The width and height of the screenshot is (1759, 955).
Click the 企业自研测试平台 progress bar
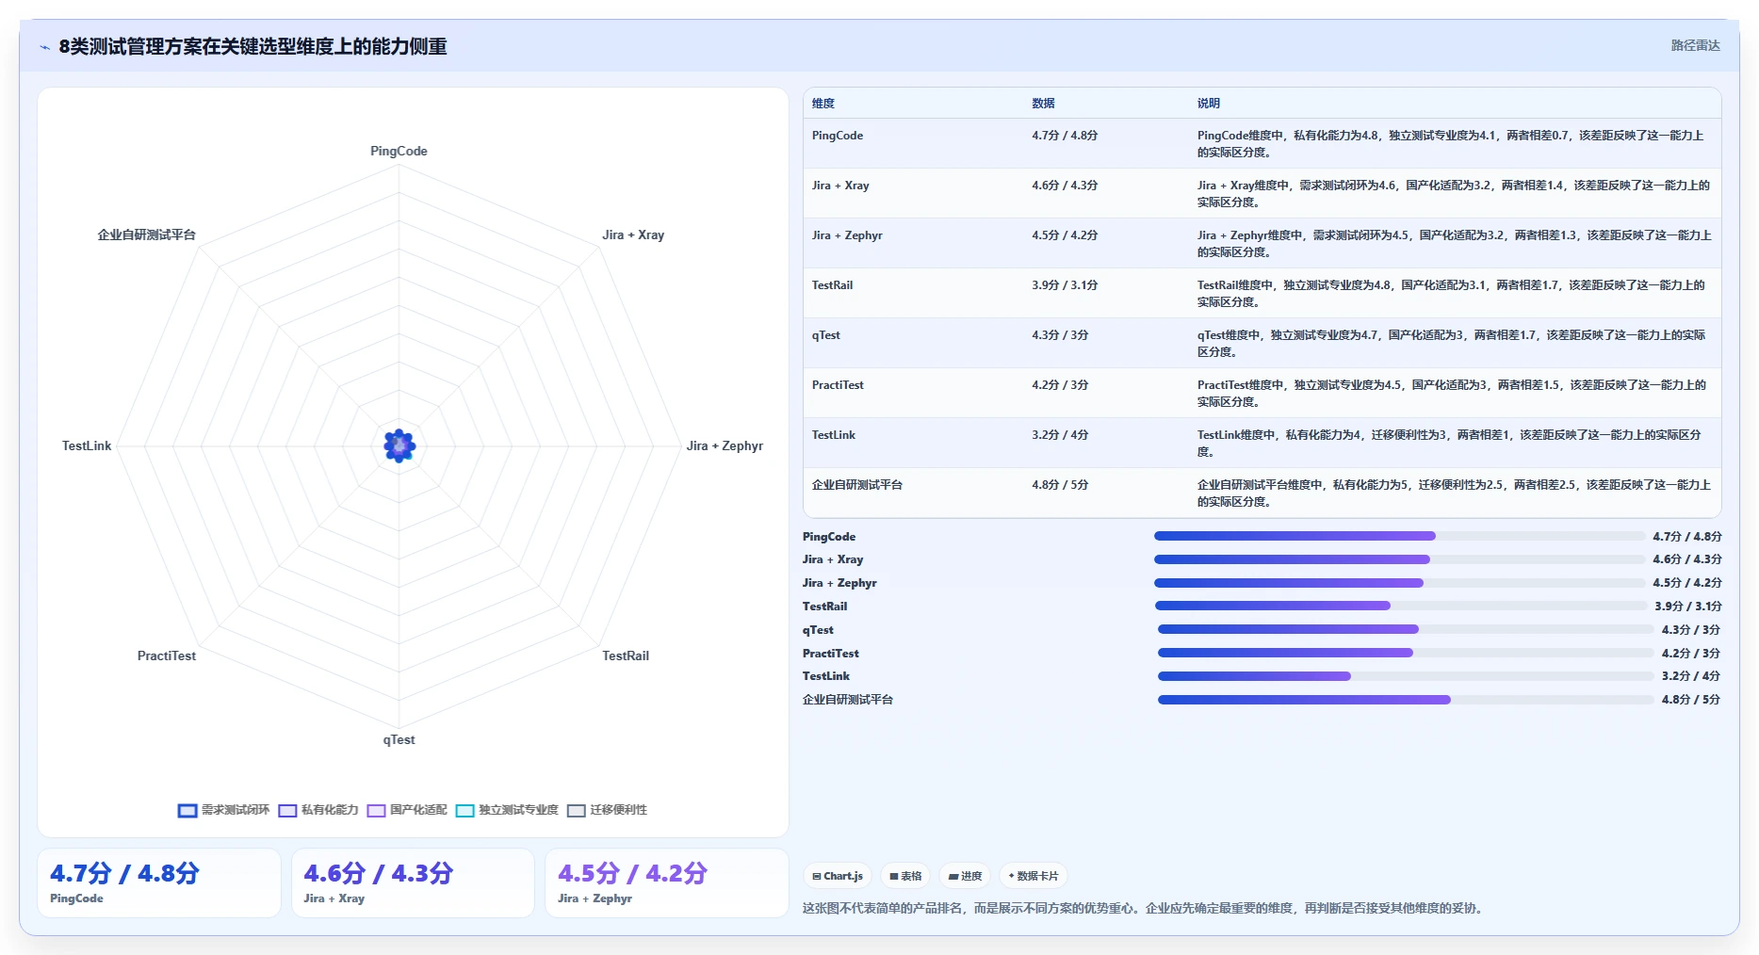coord(1405,700)
